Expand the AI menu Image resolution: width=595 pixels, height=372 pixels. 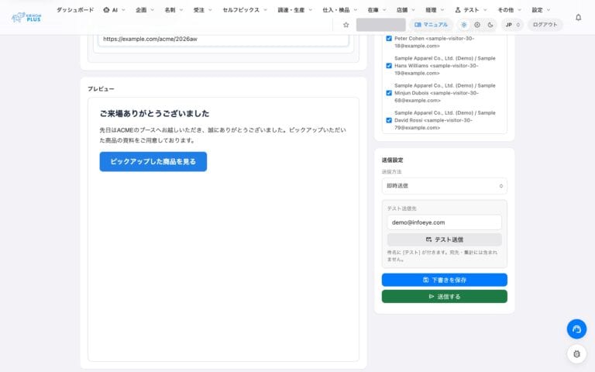click(114, 10)
